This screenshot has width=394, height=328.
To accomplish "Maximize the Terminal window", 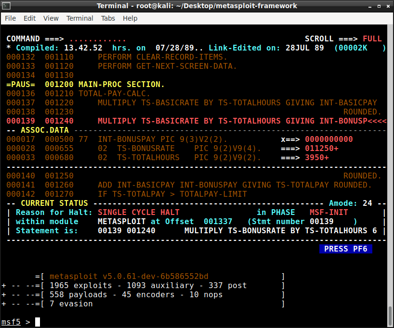I will [x=379, y=6].
